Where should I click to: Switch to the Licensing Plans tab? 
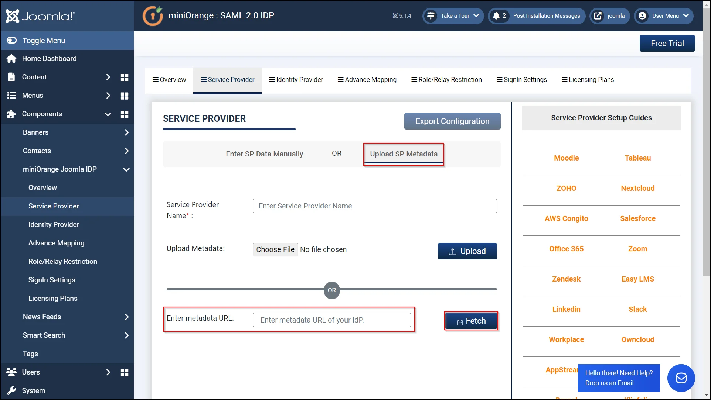pos(588,80)
